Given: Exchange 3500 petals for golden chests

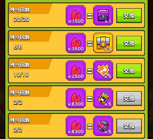Looking at the screenshot, I should pyautogui.click(x=129, y=43).
